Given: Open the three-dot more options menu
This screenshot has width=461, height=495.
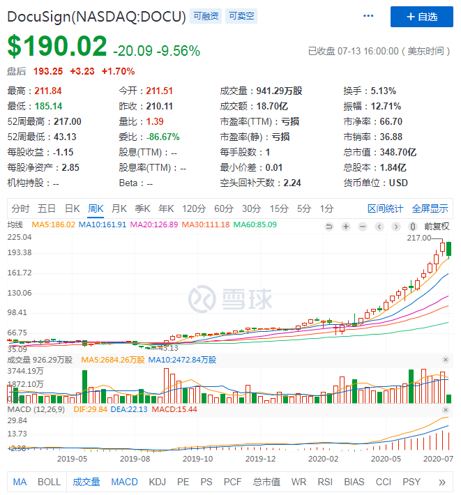Looking at the screenshot, I should click(x=368, y=16).
